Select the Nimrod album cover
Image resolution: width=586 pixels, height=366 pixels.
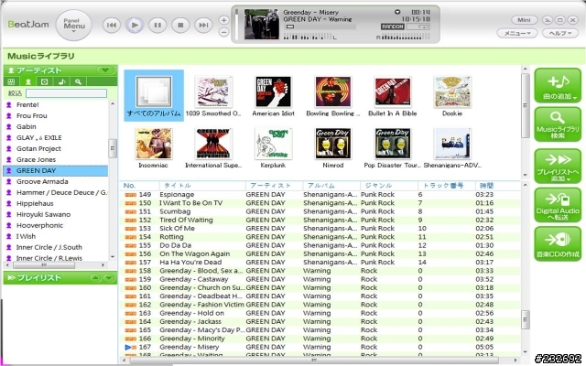click(333, 144)
